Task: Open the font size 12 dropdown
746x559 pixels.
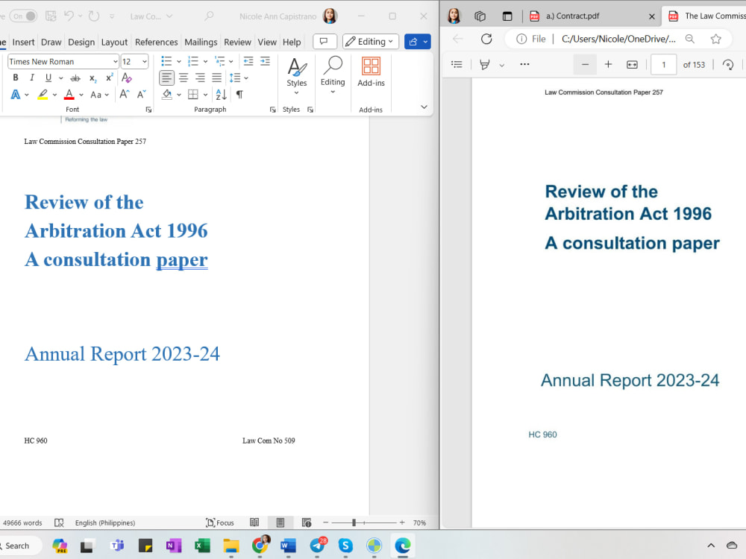Action: pos(144,62)
